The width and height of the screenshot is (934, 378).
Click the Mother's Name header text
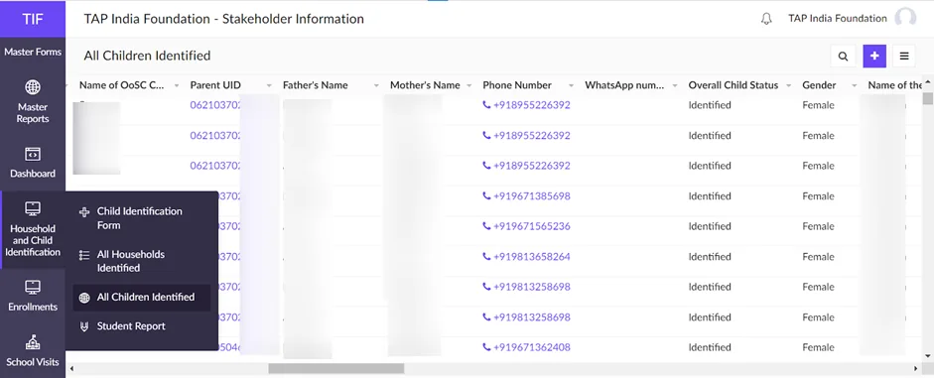pos(425,85)
